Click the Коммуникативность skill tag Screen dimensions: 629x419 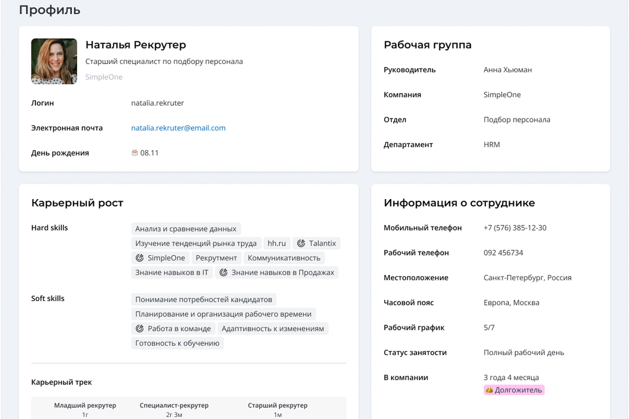[284, 258]
